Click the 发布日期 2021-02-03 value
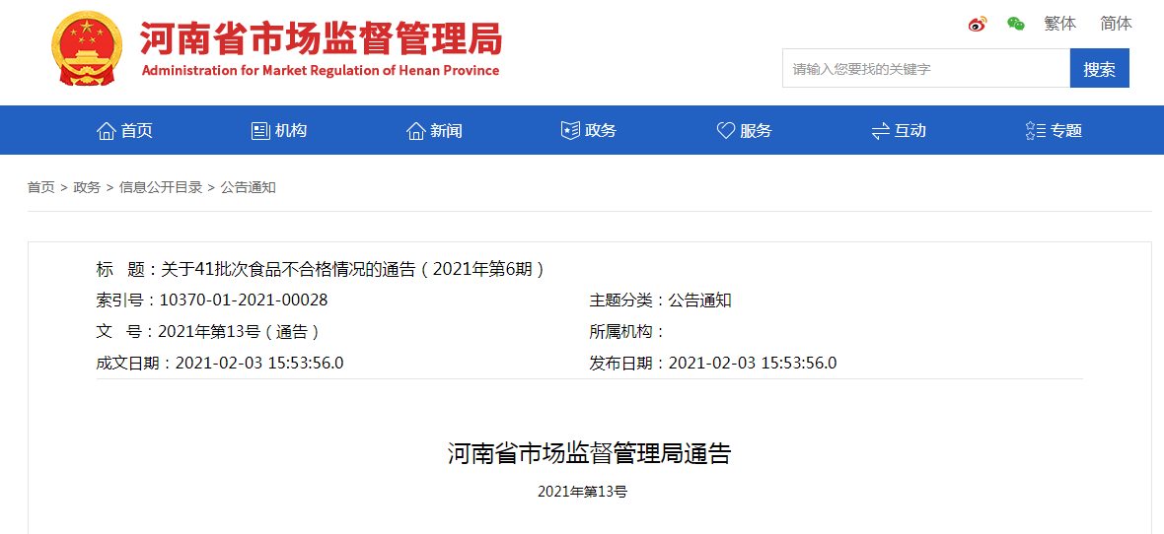This screenshot has width=1164, height=534. tap(753, 363)
